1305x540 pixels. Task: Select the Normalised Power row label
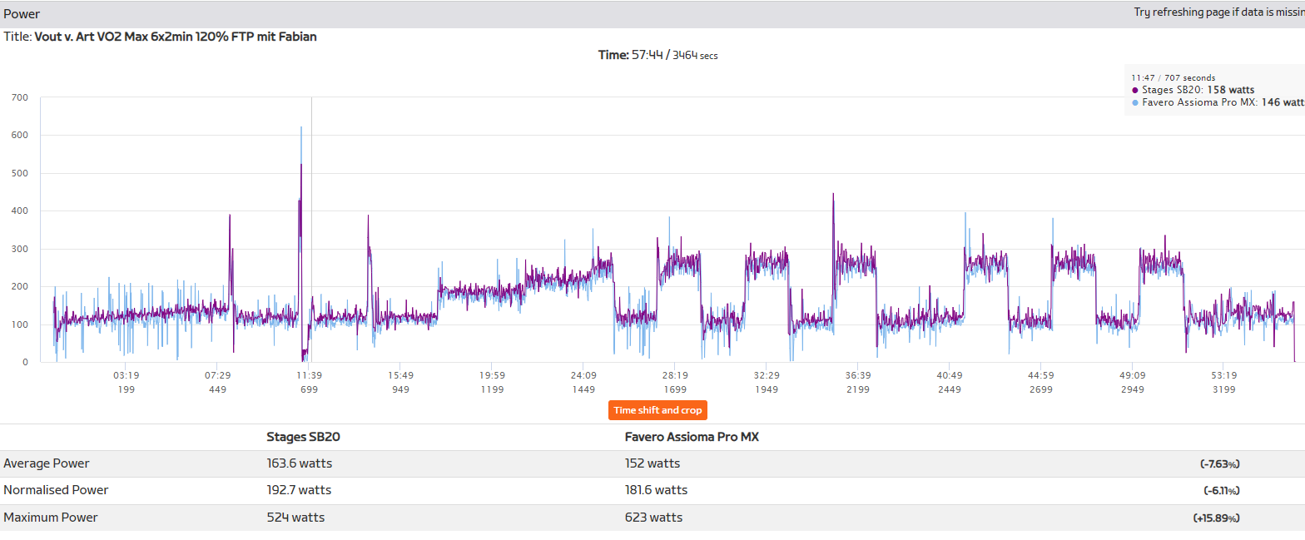coord(56,490)
